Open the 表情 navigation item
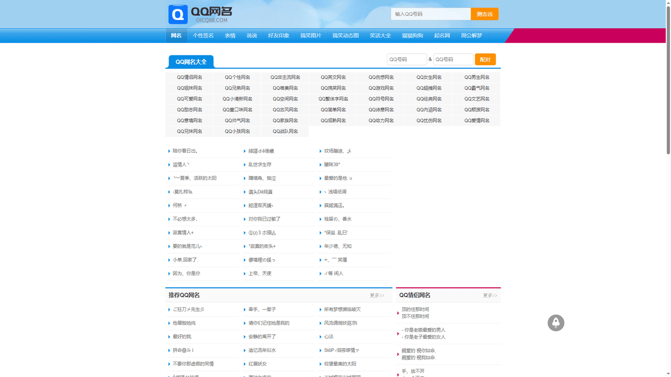671x377 pixels. (x=230, y=35)
